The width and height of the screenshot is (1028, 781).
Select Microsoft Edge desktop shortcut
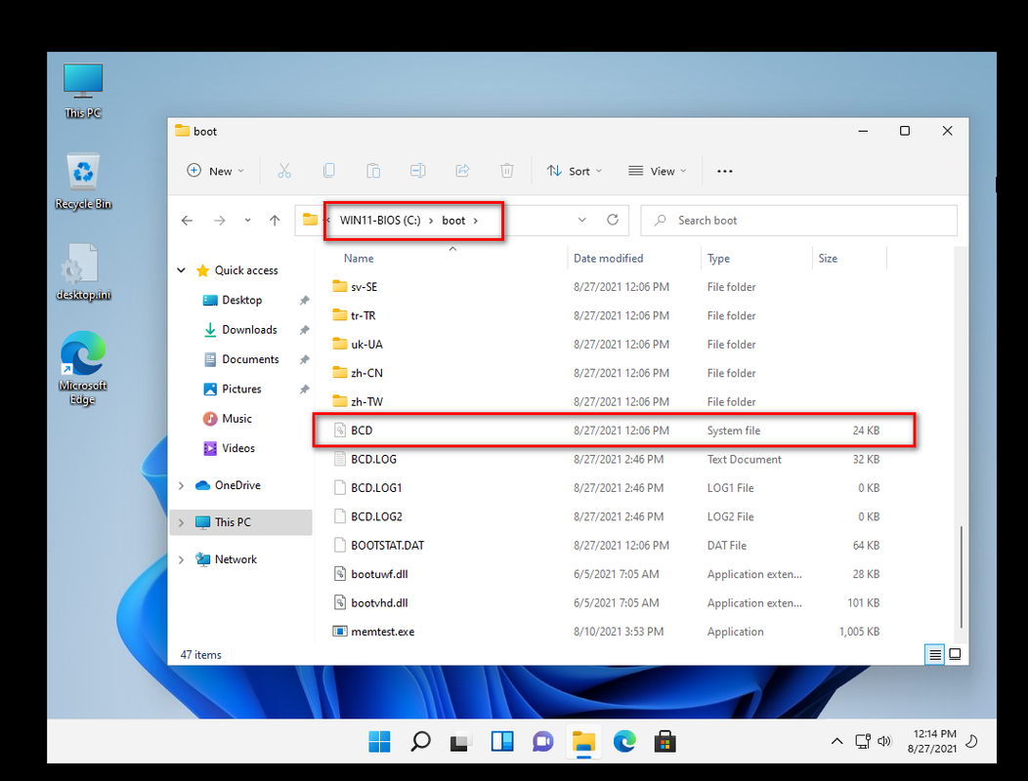[83, 368]
